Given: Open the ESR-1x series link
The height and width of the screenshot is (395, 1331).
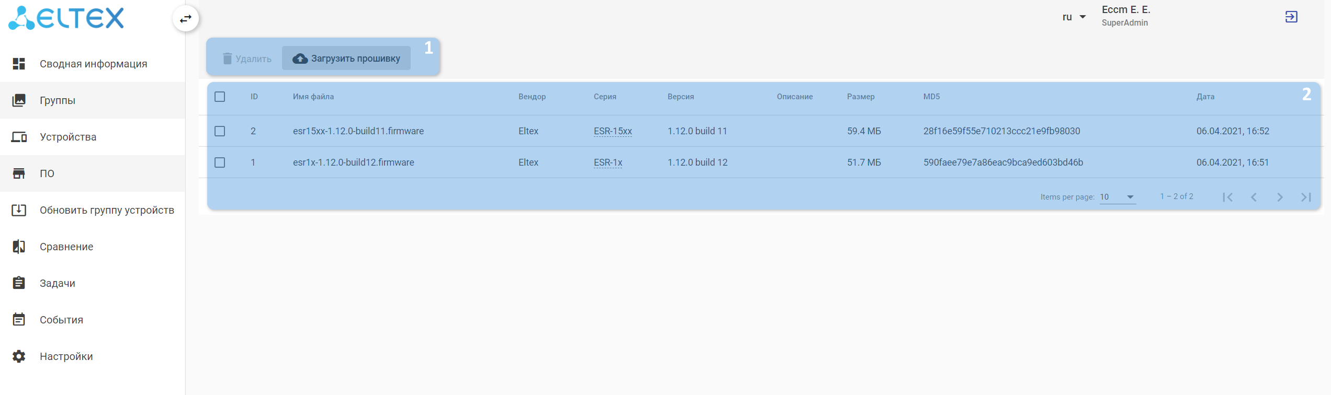Looking at the screenshot, I should pyautogui.click(x=608, y=162).
